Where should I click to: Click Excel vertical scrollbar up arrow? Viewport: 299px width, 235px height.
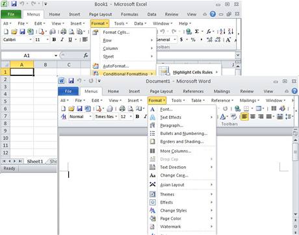click(x=238, y=66)
